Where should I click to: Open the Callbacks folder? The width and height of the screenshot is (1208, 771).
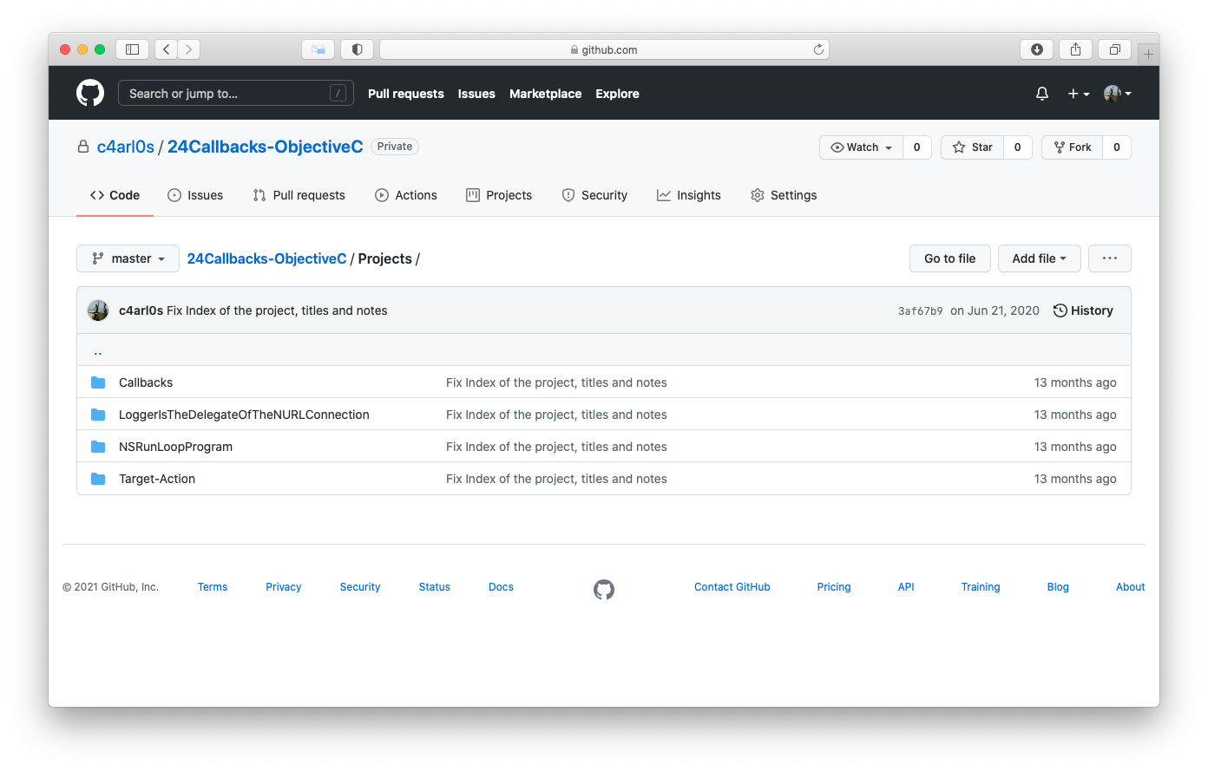click(x=146, y=382)
